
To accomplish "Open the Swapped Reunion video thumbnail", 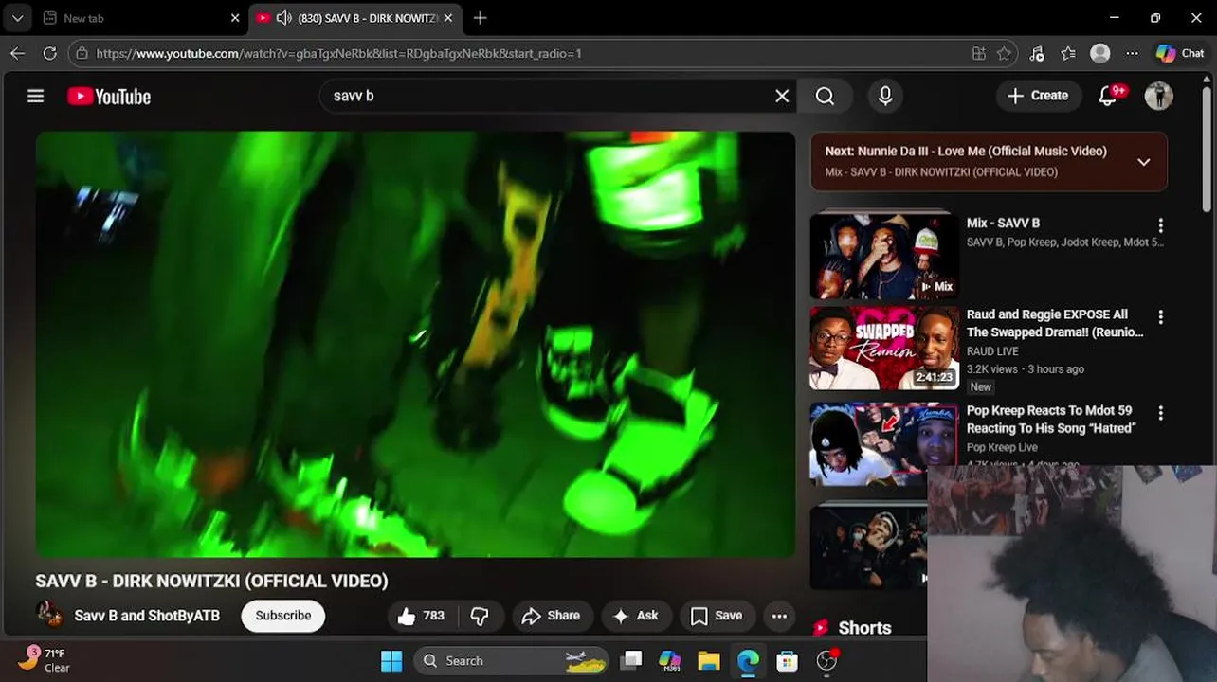I will [x=883, y=348].
